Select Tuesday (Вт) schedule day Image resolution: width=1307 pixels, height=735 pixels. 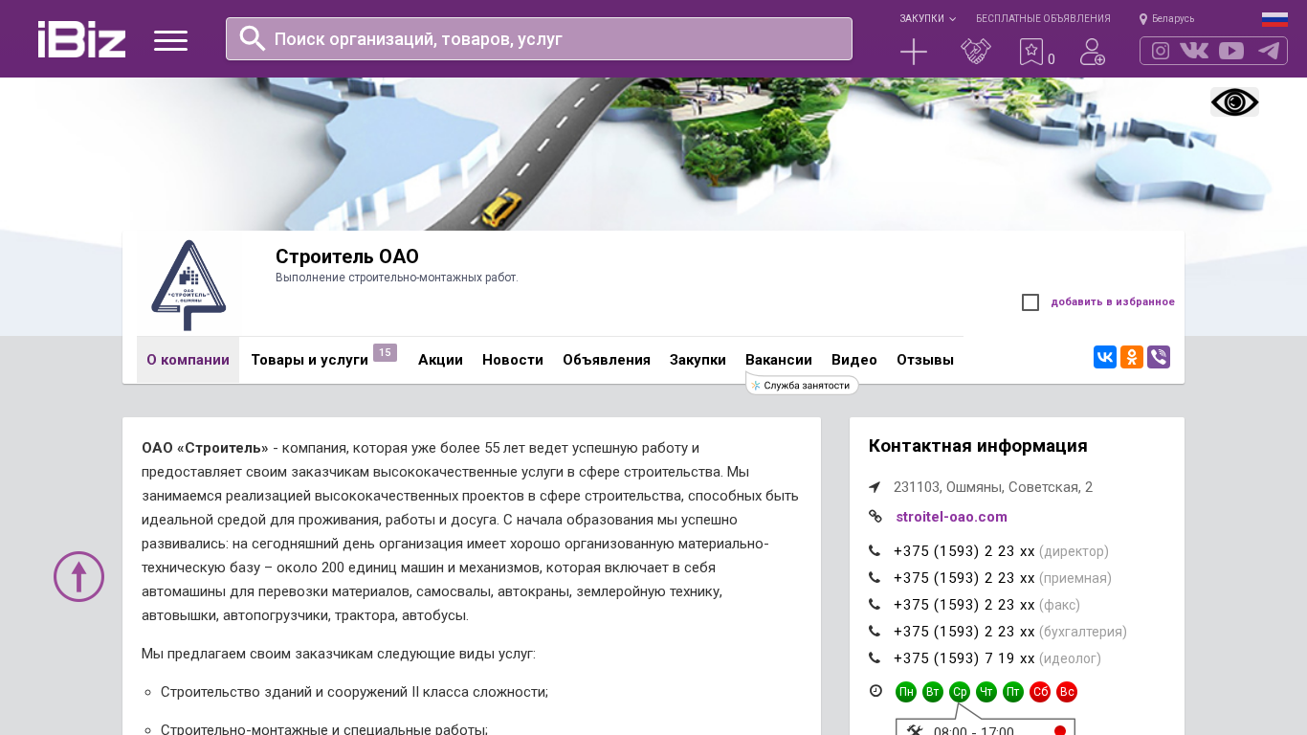click(x=933, y=692)
